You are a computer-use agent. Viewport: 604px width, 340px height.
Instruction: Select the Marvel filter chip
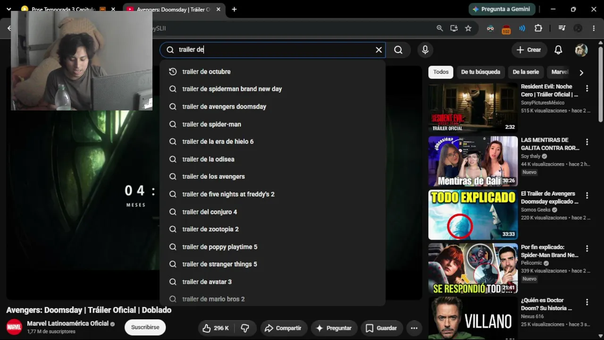(560, 72)
